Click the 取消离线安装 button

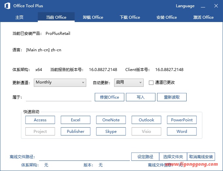tap(201, 157)
